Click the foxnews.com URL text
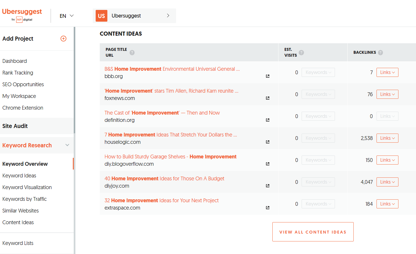 (x=120, y=98)
